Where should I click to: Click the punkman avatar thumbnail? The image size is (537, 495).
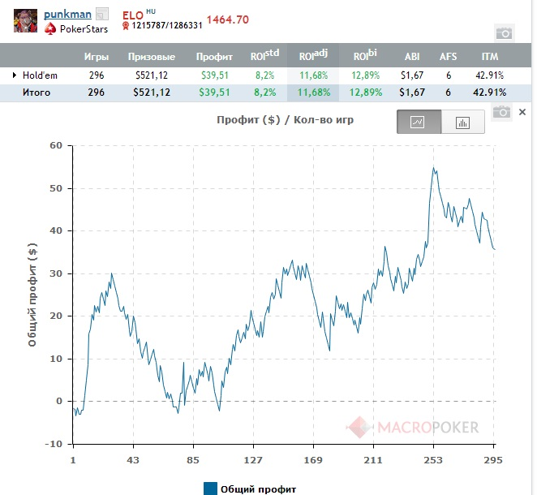coord(25,21)
